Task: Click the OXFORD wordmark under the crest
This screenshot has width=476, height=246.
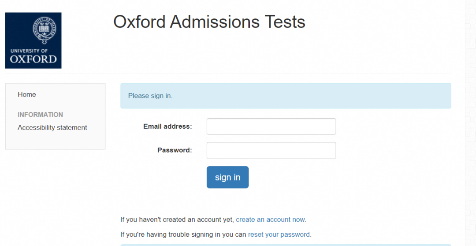Action: pyautogui.click(x=33, y=59)
